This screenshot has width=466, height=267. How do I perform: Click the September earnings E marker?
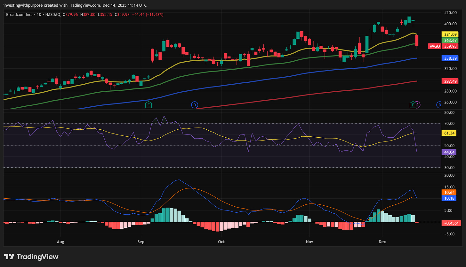pyautogui.click(x=148, y=104)
